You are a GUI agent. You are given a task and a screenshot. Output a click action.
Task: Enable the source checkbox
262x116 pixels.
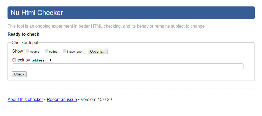28,51
